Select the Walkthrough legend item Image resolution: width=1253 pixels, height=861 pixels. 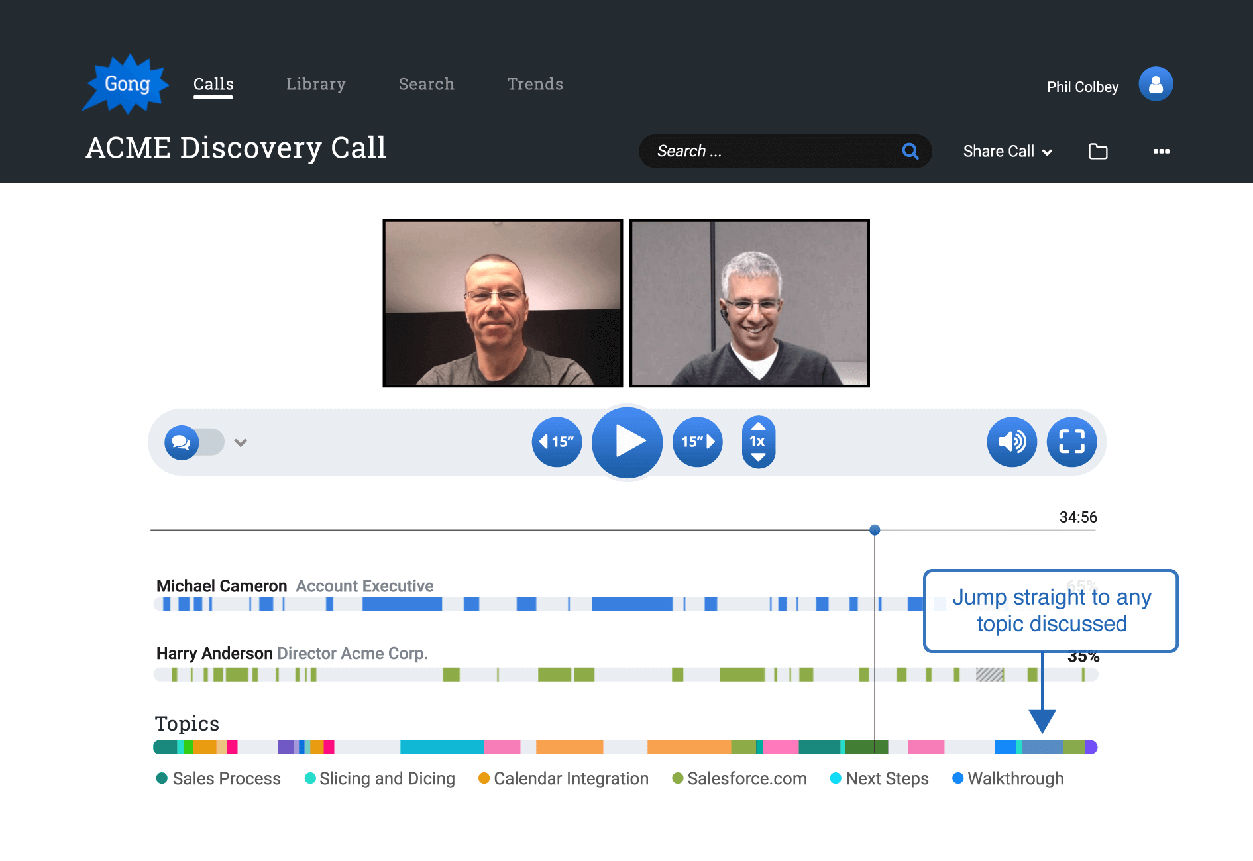point(1008,778)
